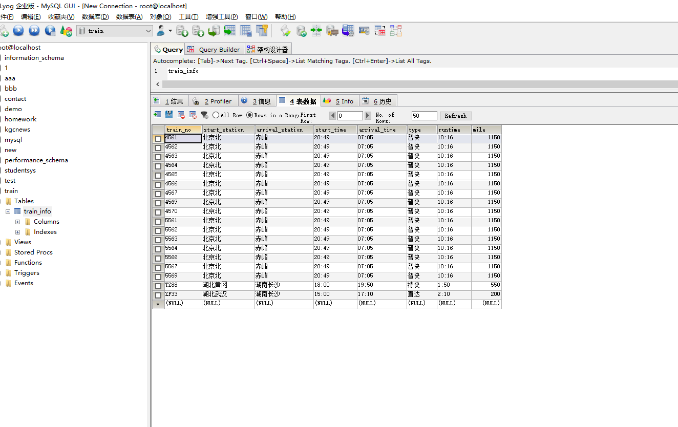This screenshot has height=427, width=678.
Task: Click the next rows right arrow
Action: [x=368, y=116]
